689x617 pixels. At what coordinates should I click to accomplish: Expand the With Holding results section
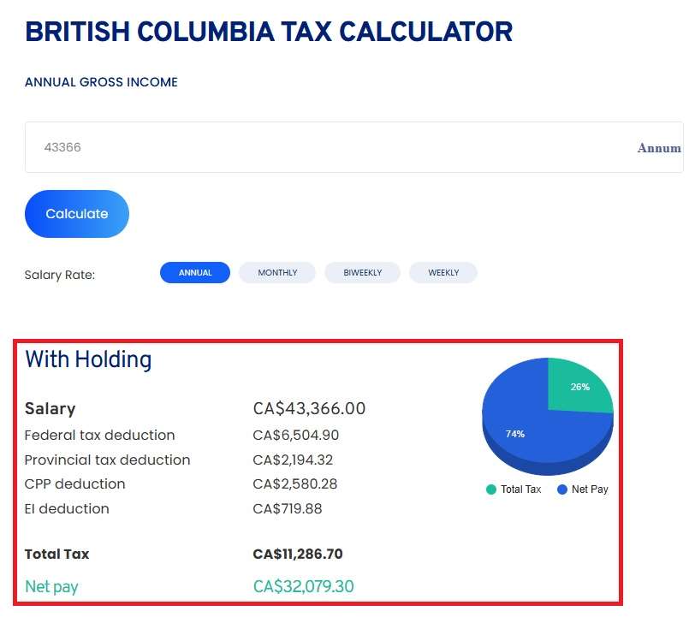coord(86,360)
